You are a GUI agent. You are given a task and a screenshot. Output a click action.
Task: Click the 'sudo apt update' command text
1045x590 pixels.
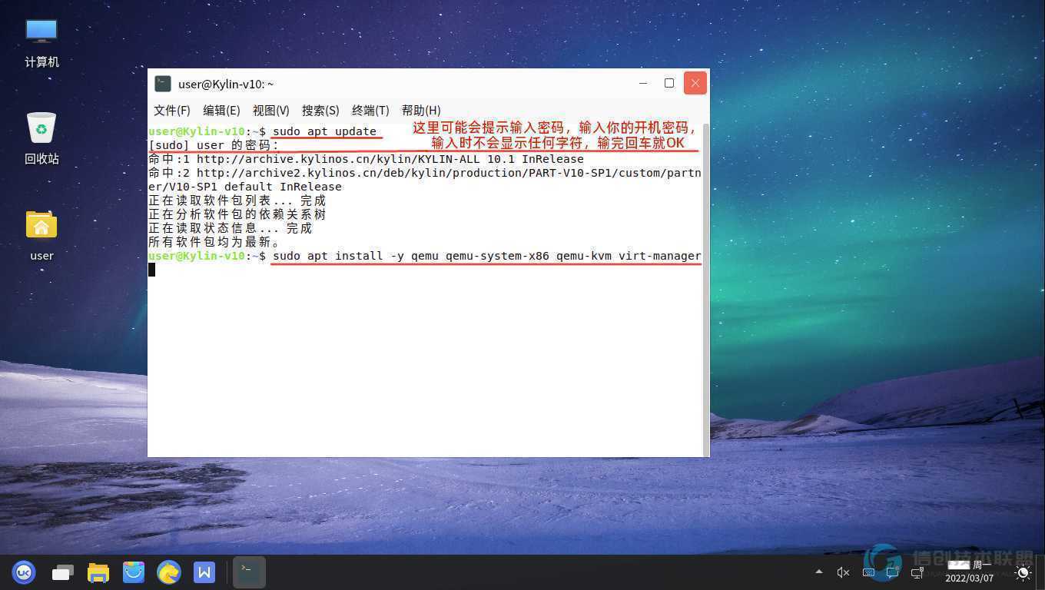(324, 131)
